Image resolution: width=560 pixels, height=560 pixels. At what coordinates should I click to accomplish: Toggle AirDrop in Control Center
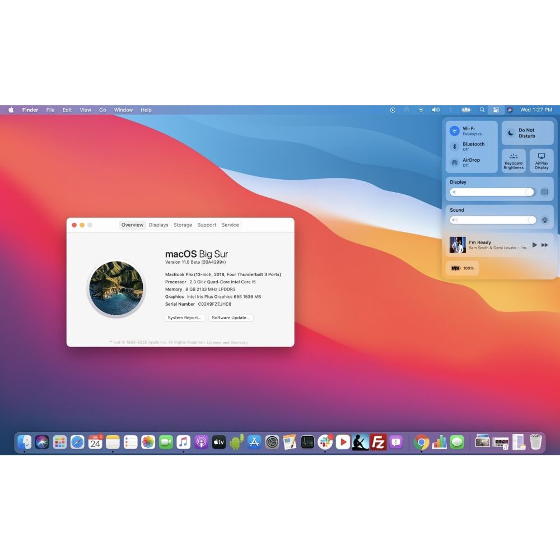pos(454,162)
